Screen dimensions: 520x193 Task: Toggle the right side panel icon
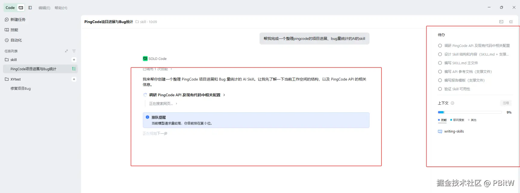511,22
